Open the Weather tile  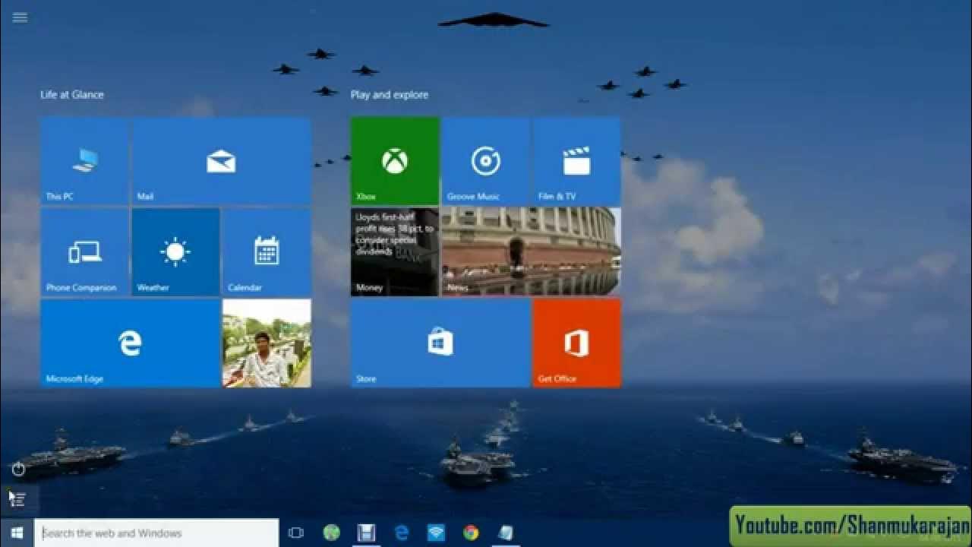175,251
